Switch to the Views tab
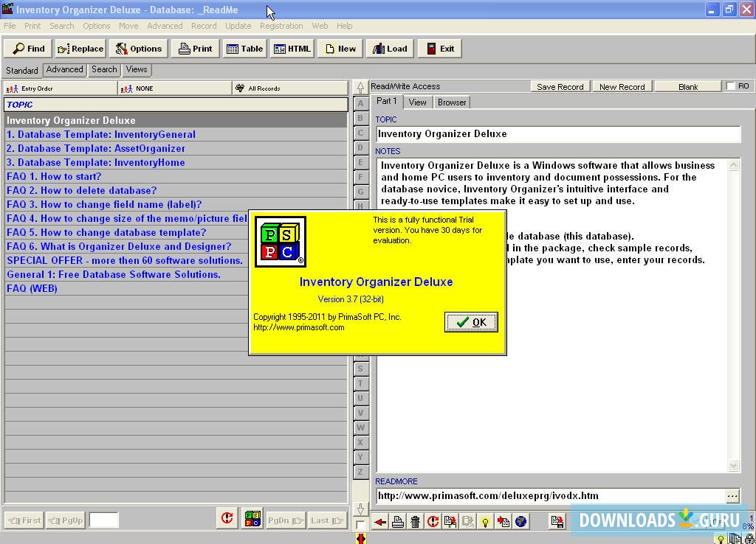Screen dimensions: 756x544 coord(137,70)
